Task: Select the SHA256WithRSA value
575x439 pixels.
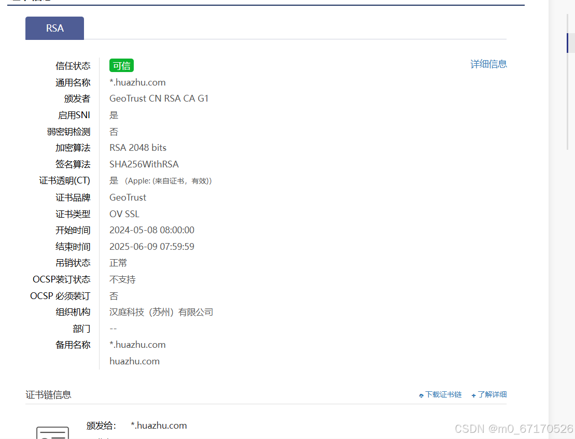Action: click(144, 164)
